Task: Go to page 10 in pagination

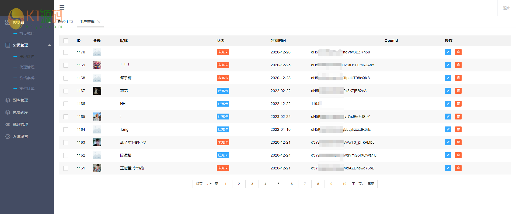Action: pyautogui.click(x=344, y=184)
